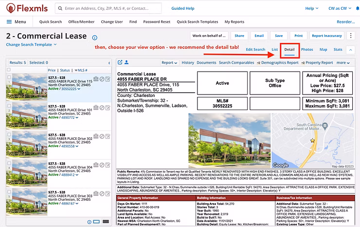Click the Email button
360x227 pixels.
pos(259,36)
